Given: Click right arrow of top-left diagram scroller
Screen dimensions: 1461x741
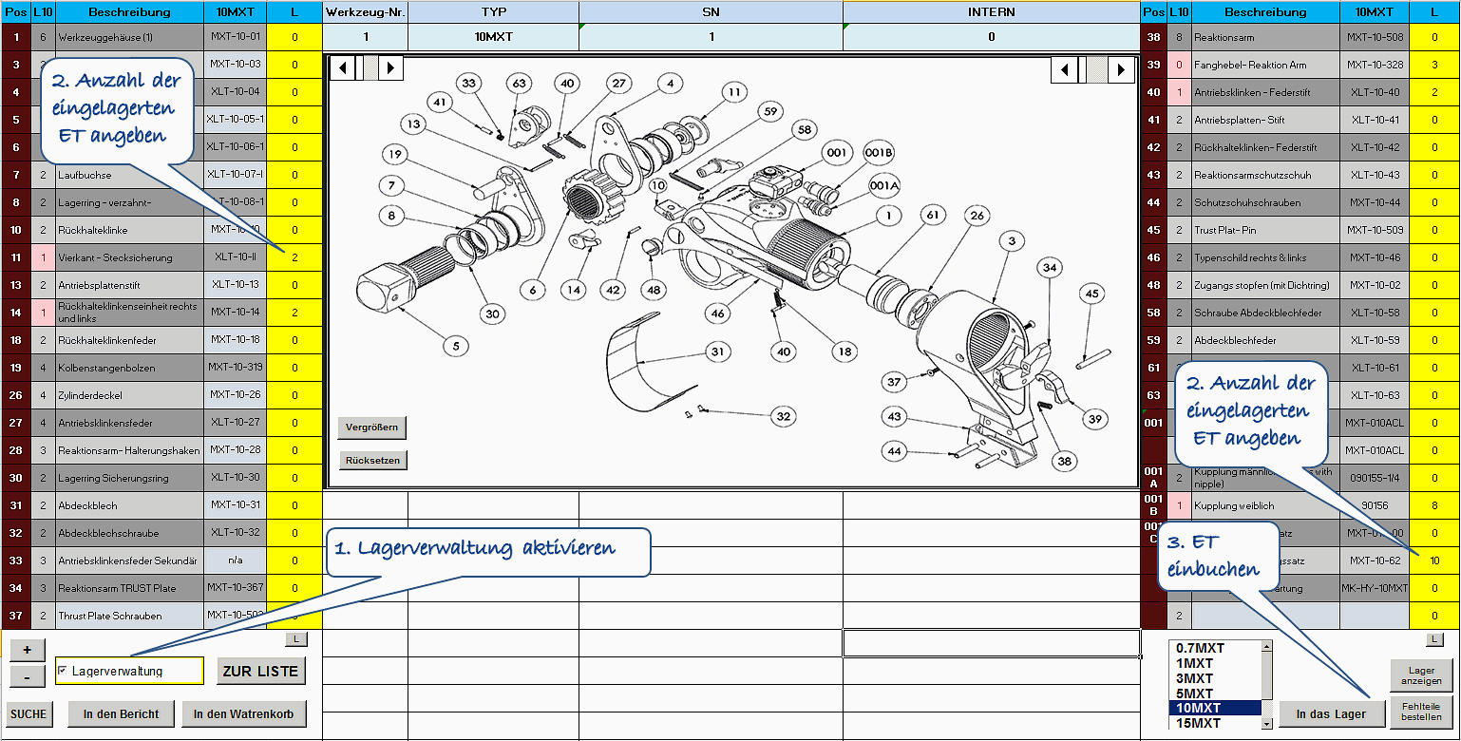Looking at the screenshot, I should 390,69.
